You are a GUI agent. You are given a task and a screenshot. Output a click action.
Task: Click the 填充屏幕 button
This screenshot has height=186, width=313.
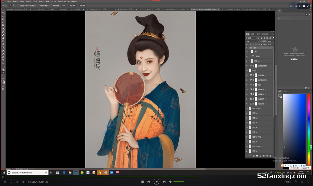click(83, 5)
